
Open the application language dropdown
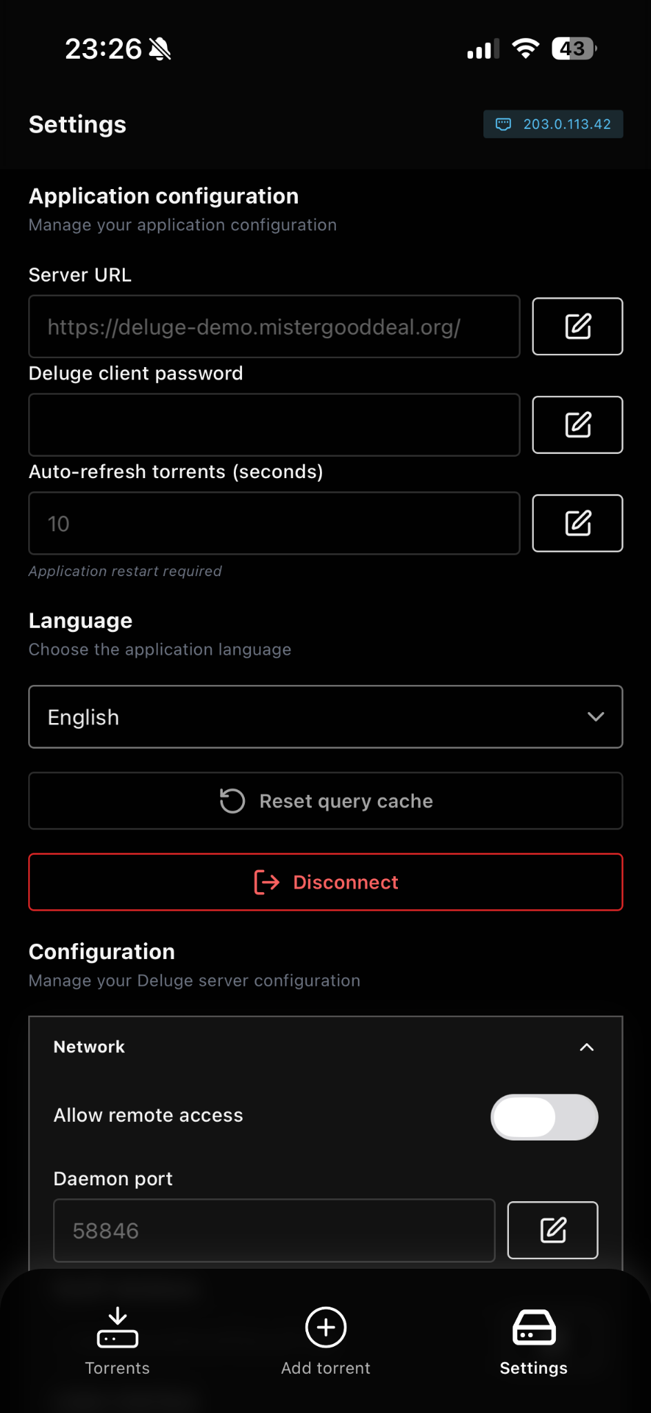[325, 716]
